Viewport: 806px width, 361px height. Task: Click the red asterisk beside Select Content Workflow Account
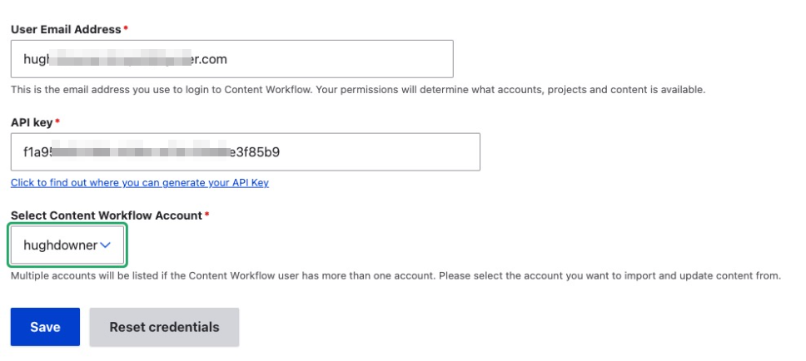(206, 215)
